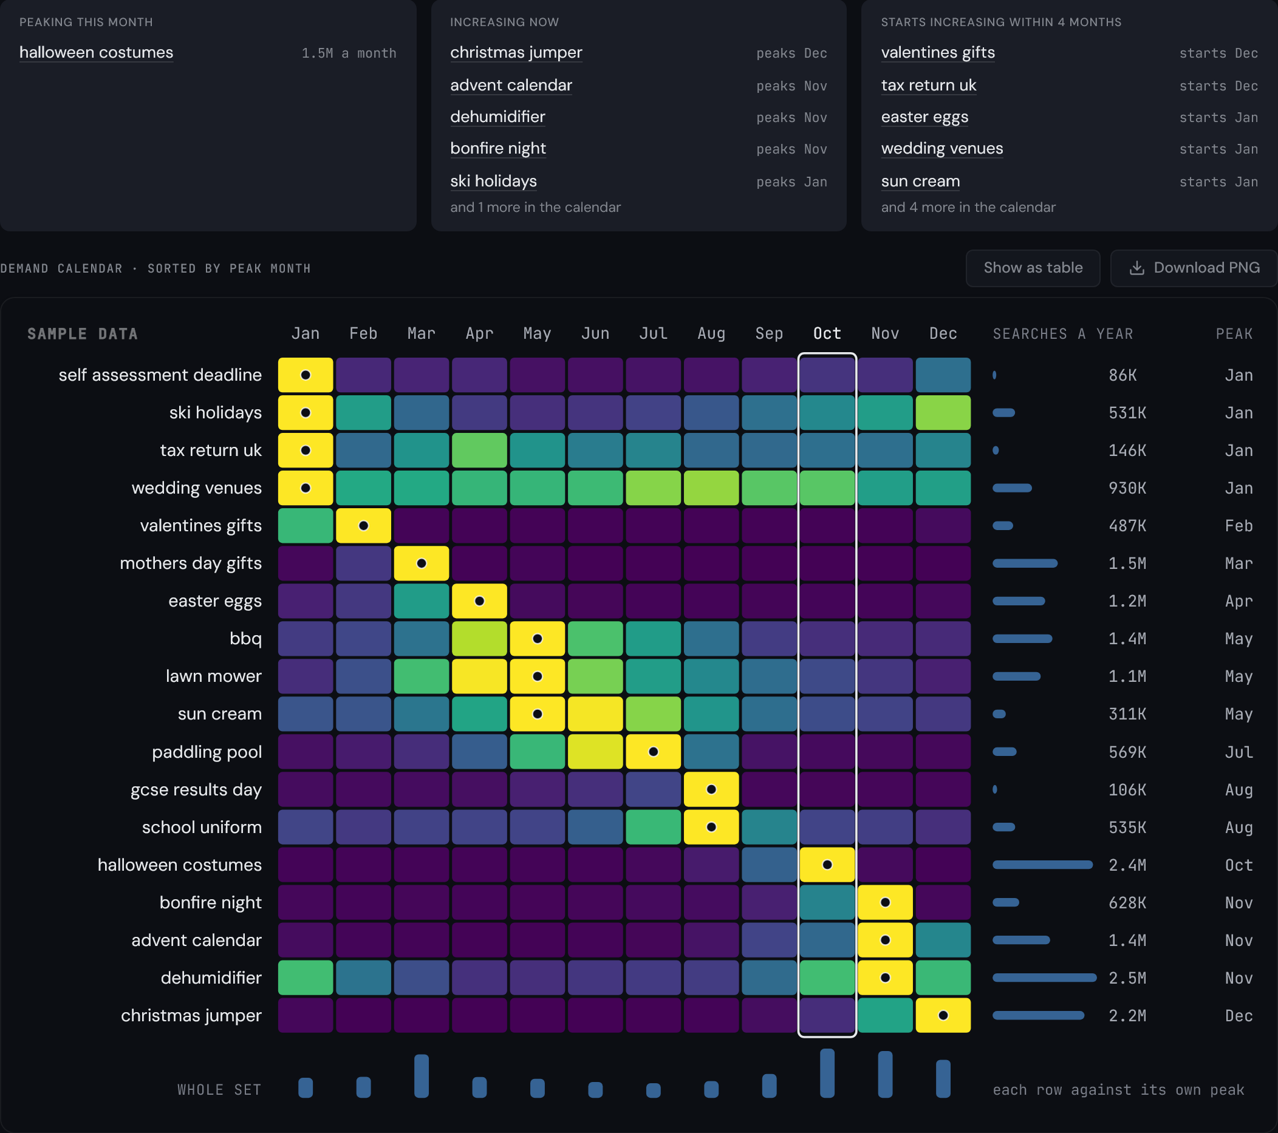Open tax return uk link in Starts Increasing card

tap(929, 85)
